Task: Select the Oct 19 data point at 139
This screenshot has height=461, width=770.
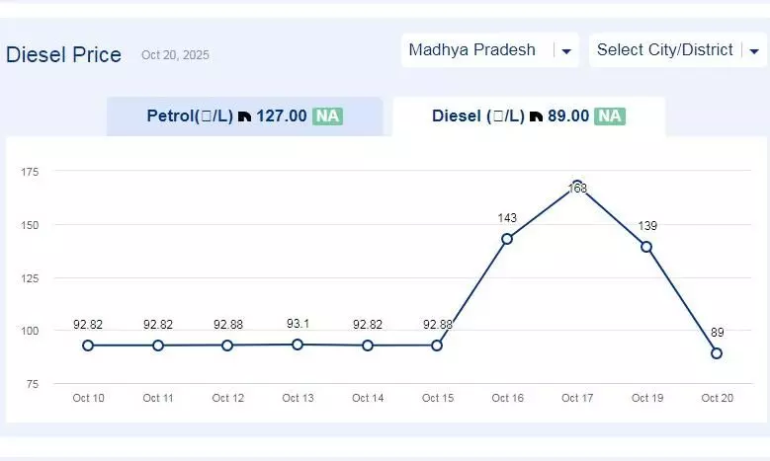Action: pyautogui.click(x=646, y=247)
